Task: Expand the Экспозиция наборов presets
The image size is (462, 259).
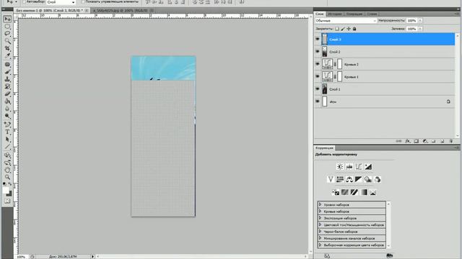Action: point(321,218)
